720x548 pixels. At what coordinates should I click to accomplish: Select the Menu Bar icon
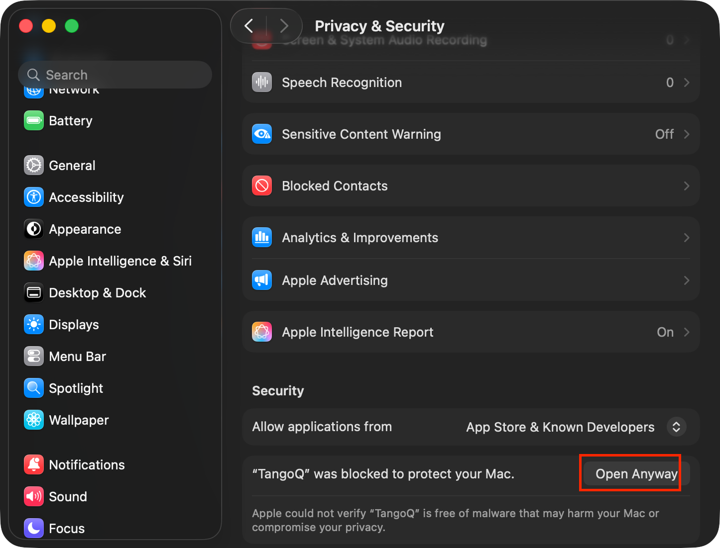[34, 356]
